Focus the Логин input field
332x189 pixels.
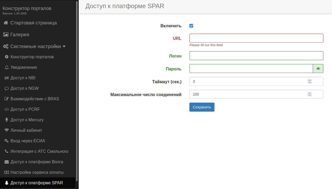[x=256, y=56]
